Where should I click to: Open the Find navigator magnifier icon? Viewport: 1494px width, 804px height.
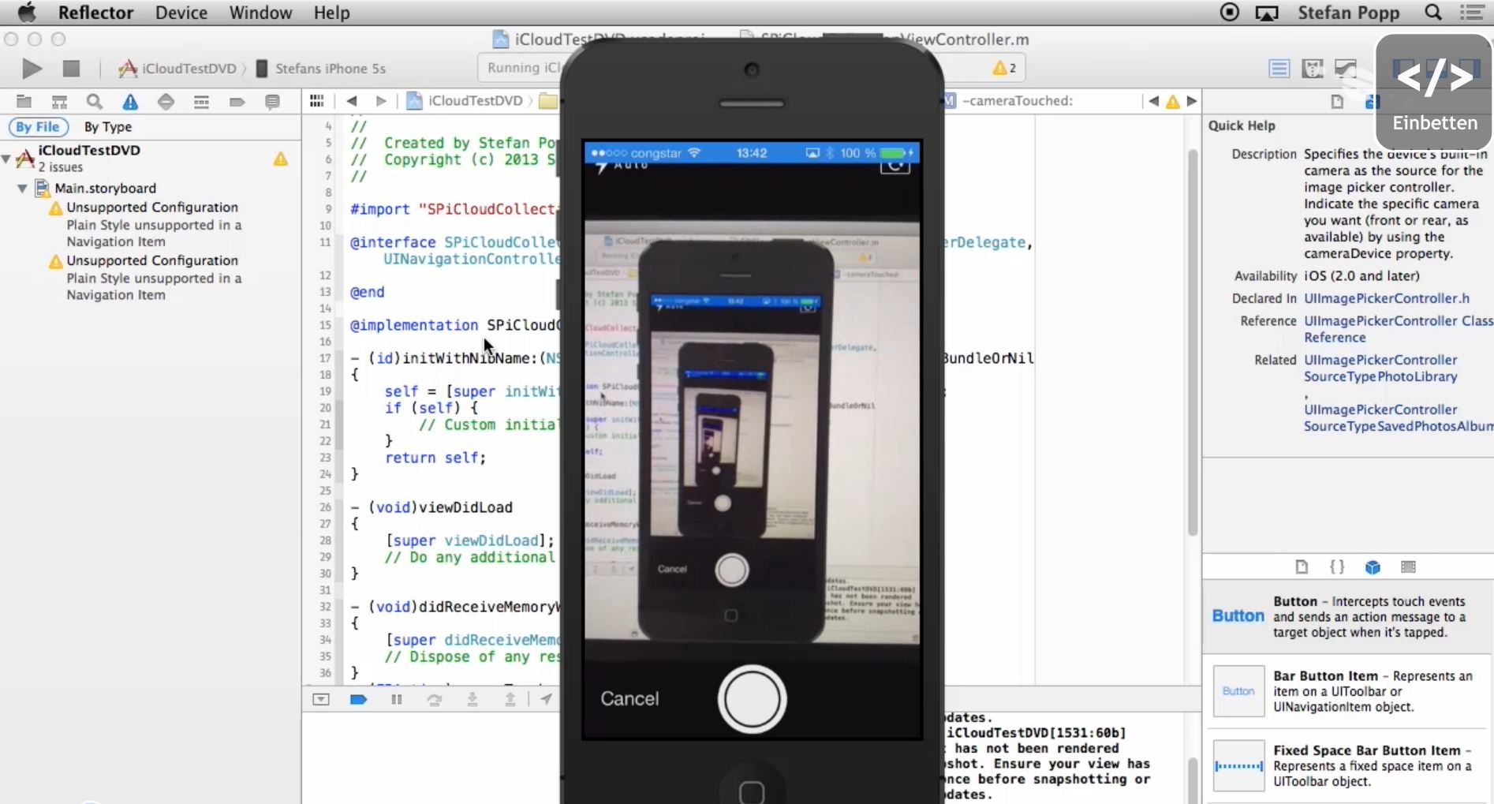coord(95,101)
